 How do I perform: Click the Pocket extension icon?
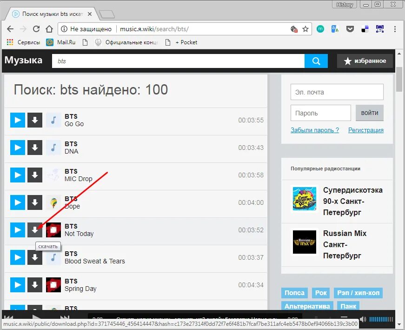pos(350,29)
